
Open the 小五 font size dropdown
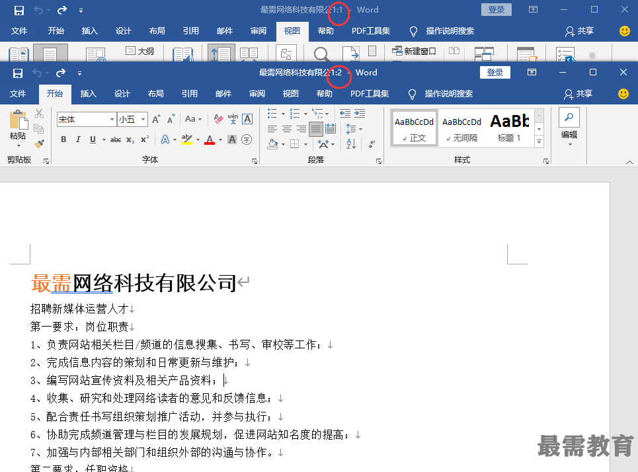click(143, 119)
